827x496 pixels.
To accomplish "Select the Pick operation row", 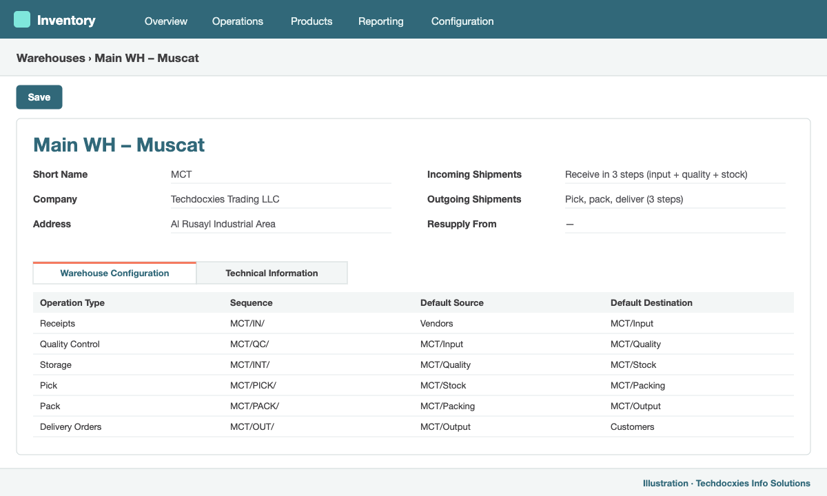I will pos(413,385).
